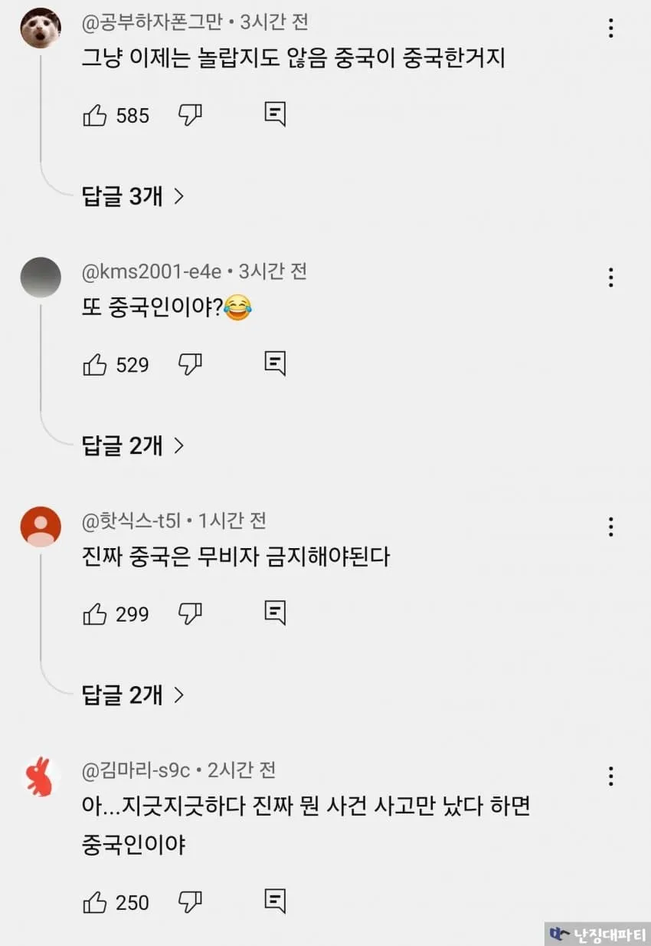The width and height of the screenshot is (651, 946).
Task: Open options menu for @kms2001-e4e comment
Action: [610, 278]
